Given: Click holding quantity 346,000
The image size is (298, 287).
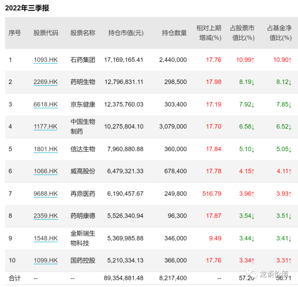Looking at the screenshot, I should tap(175, 238).
